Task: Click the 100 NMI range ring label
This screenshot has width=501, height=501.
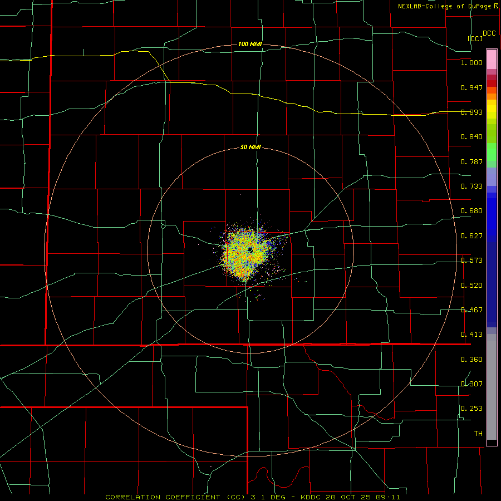Action: point(250,44)
